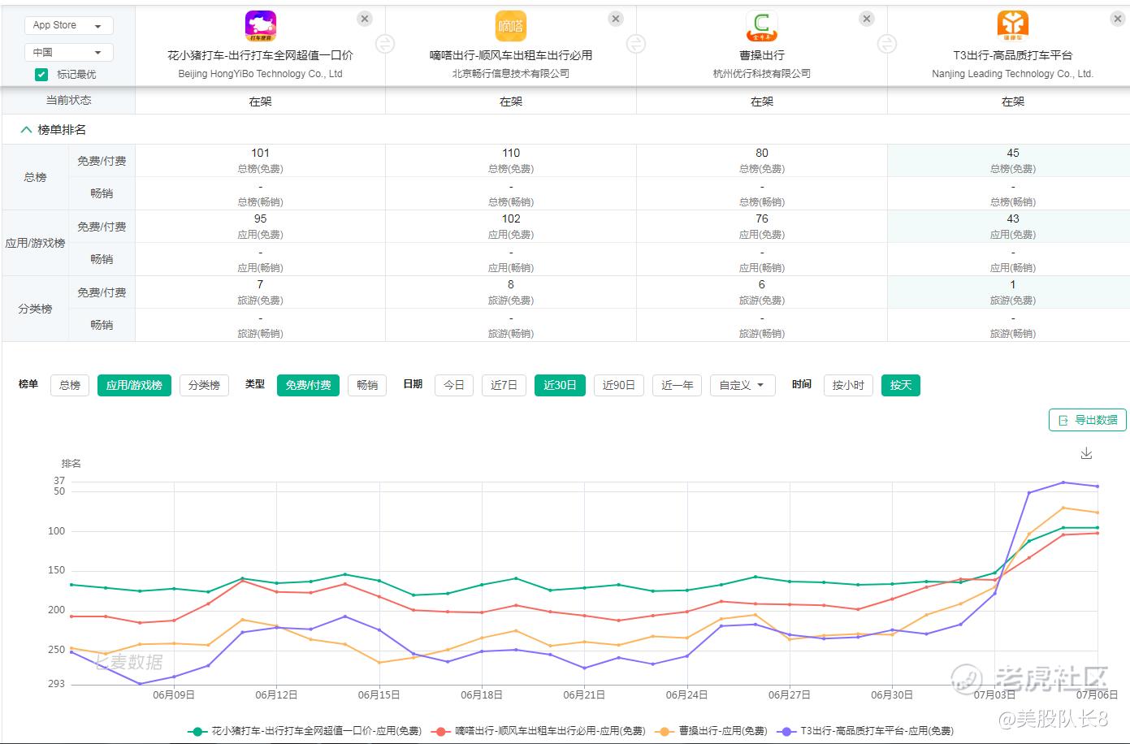Swap 曹操出行 and T3出行 columns
Screen dimensions: 1130x744
pyautogui.click(x=887, y=44)
